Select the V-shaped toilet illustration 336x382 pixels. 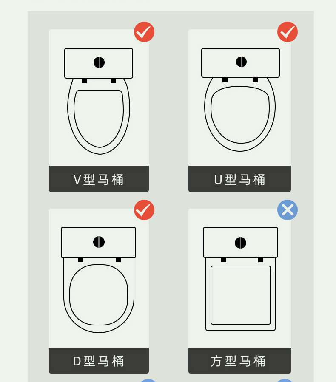(99, 101)
